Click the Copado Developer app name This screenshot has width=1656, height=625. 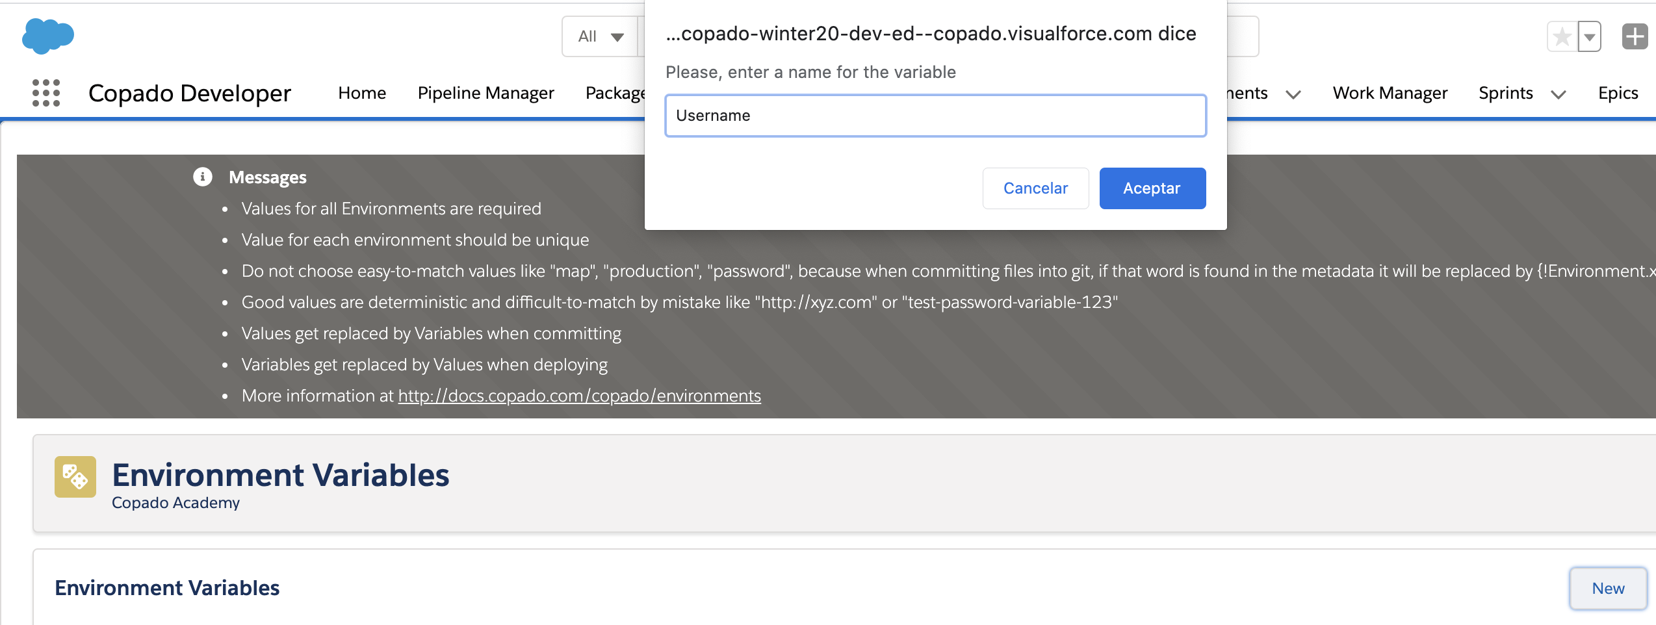190,93
